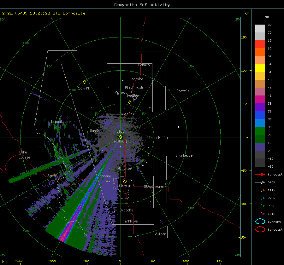Click the green 22JP arrow icon
284x265 pixels.
(x=260, y=206)
